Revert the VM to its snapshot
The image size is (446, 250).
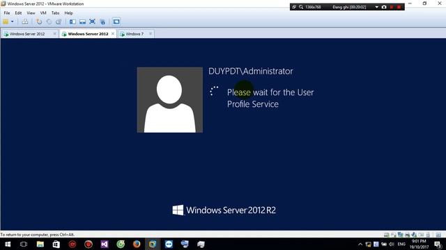click(49, 22)
